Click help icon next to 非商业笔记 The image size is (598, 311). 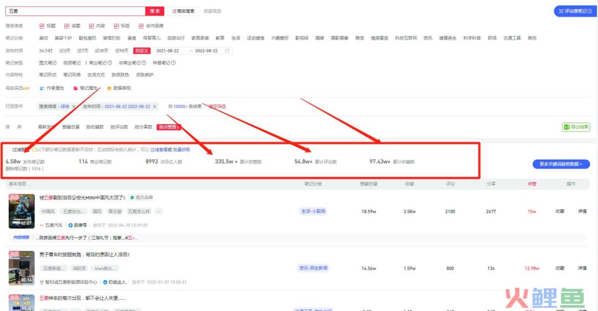tap(144, 63)
